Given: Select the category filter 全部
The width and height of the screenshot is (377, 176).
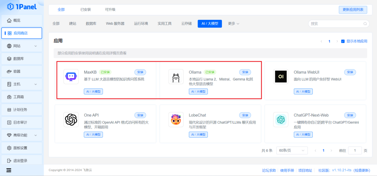Looking at the screenshot, I should [56, 24].
